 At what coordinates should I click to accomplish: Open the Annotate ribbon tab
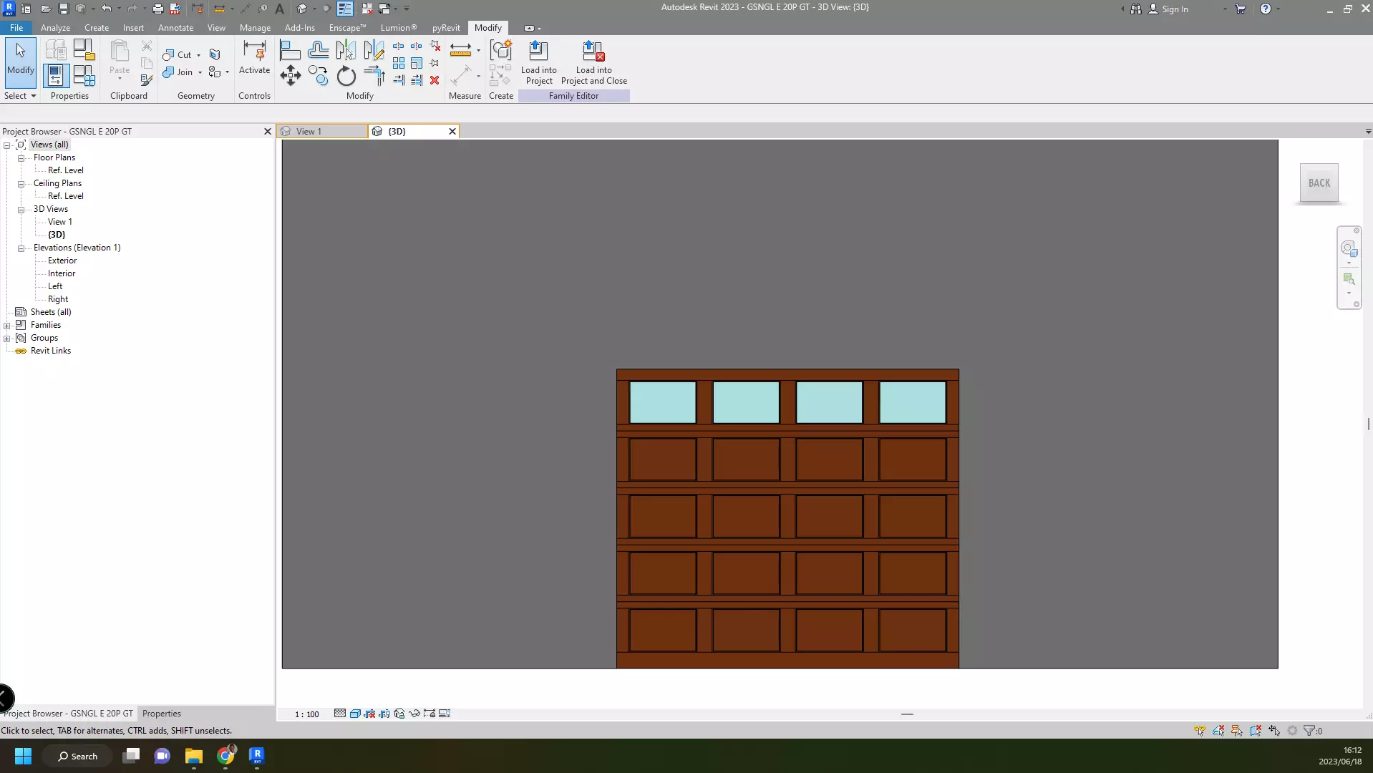tap(175, 28)
